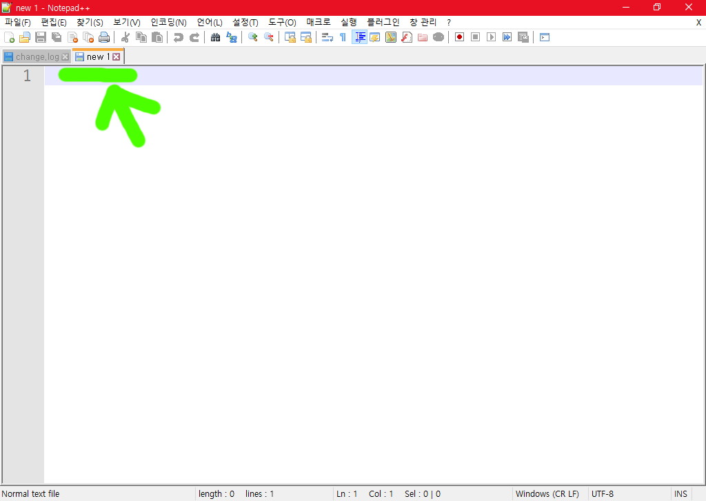The width and height of the screenshot is (706, 501).
Task: Print the document using printer icon
Action: click(x=104, y=37)
